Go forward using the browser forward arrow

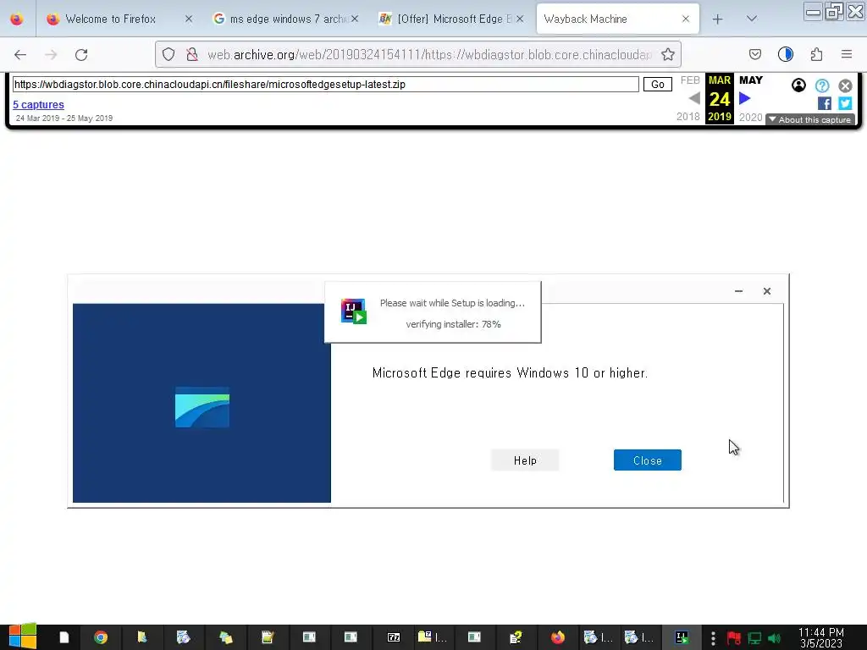point(51,54)
